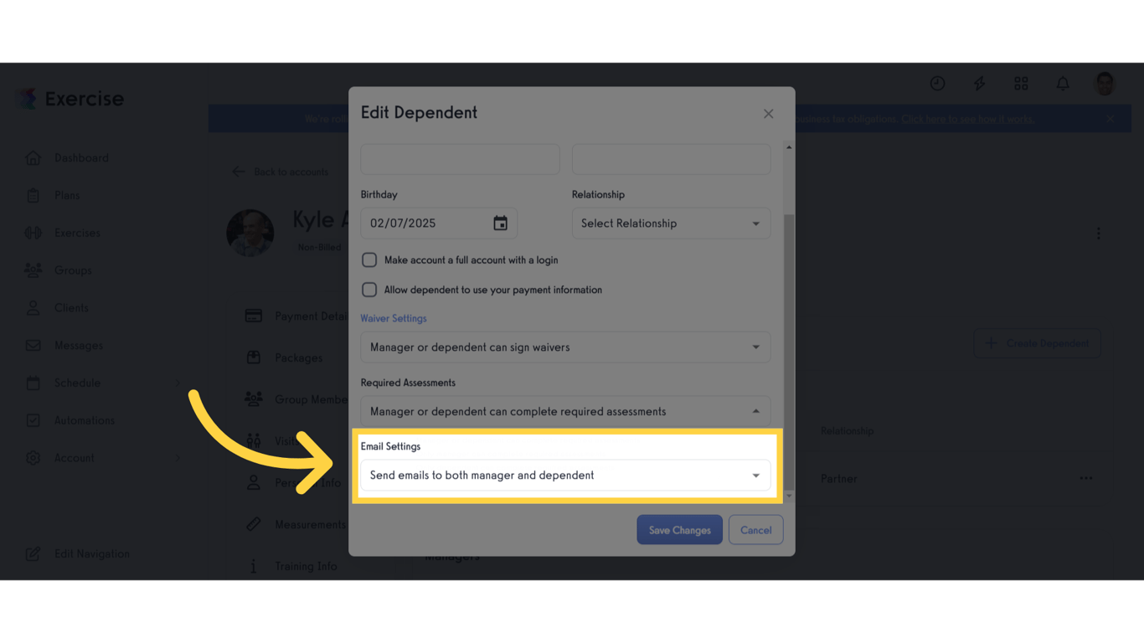The width and height of the screenshot is (1144, 643).
Task: Click the Cancel button
Action: [x=755, y=529]
